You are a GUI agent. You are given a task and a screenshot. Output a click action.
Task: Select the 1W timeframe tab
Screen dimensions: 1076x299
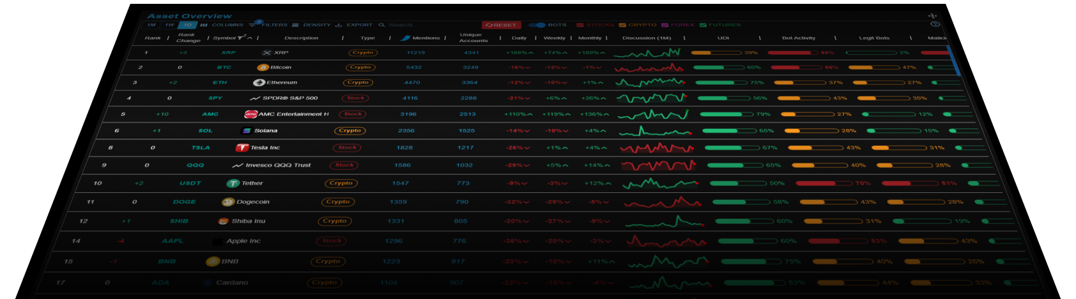click(x=169, y=25)
